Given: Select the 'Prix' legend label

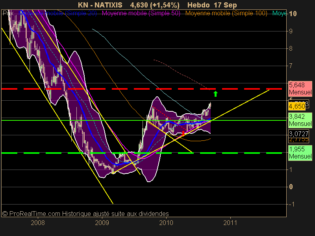Looking at the screenshot, I should (x=8, y=13).
